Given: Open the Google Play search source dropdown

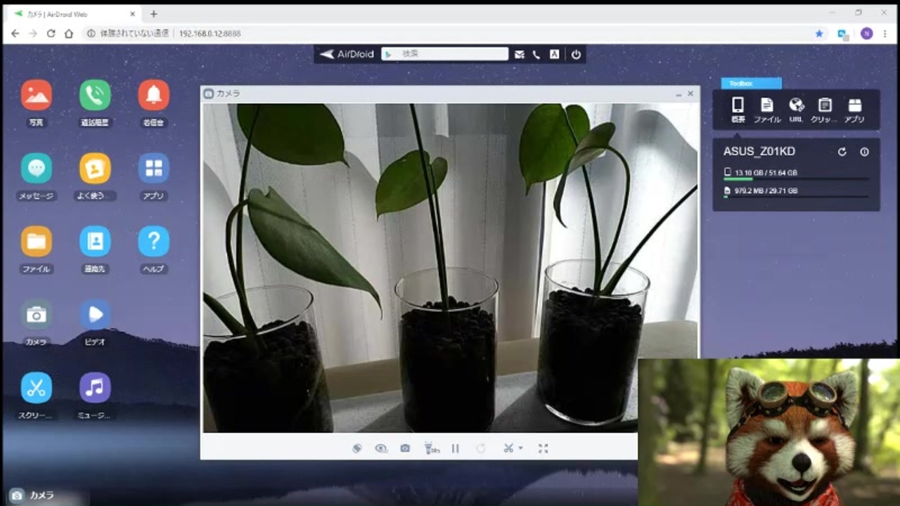Looking at the screenshot, I should (387, 54).
